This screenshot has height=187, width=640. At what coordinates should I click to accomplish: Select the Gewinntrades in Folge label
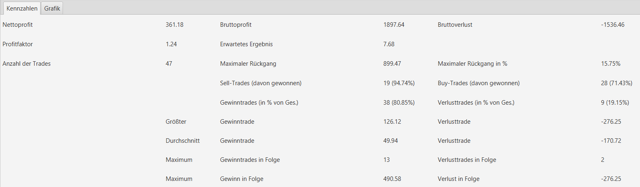click(x=250, y=160)
